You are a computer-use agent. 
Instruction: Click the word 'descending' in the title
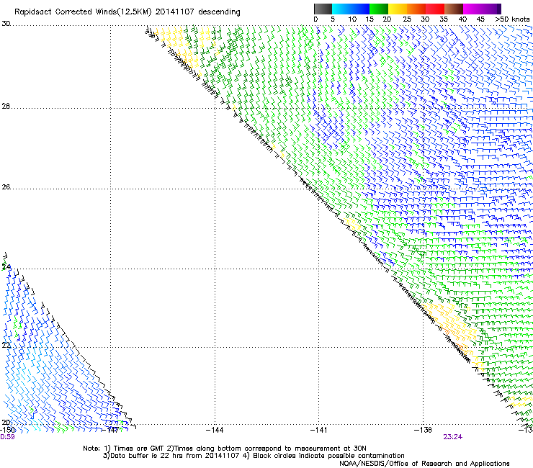(x=219, y=12)
